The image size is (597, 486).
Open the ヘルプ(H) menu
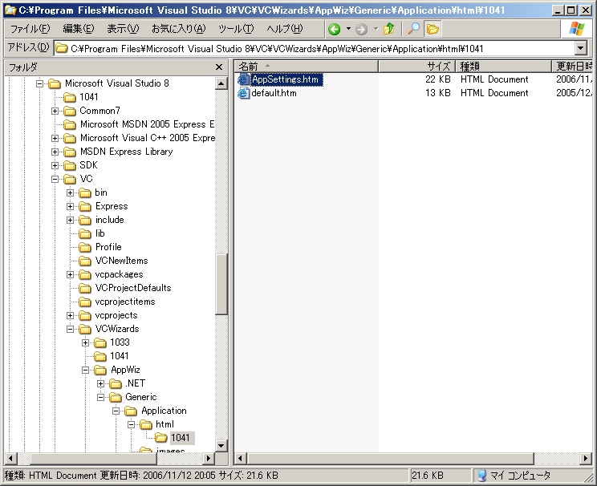(x=285, y=29)
